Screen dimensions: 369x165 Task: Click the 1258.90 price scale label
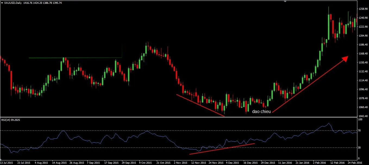pos(363,9)
